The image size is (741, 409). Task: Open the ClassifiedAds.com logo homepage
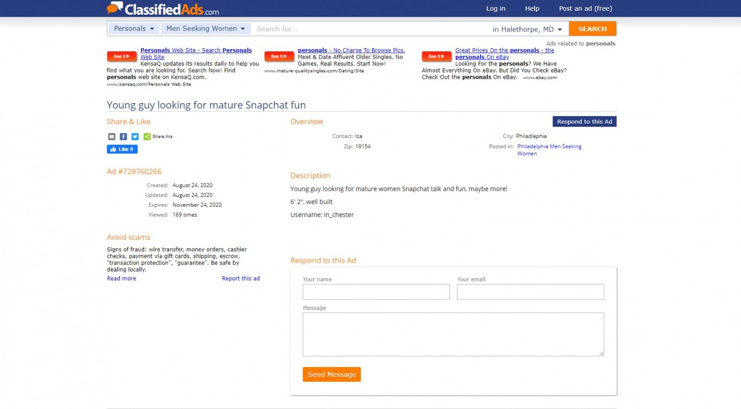pyautogui.click(x=163, y=8)
